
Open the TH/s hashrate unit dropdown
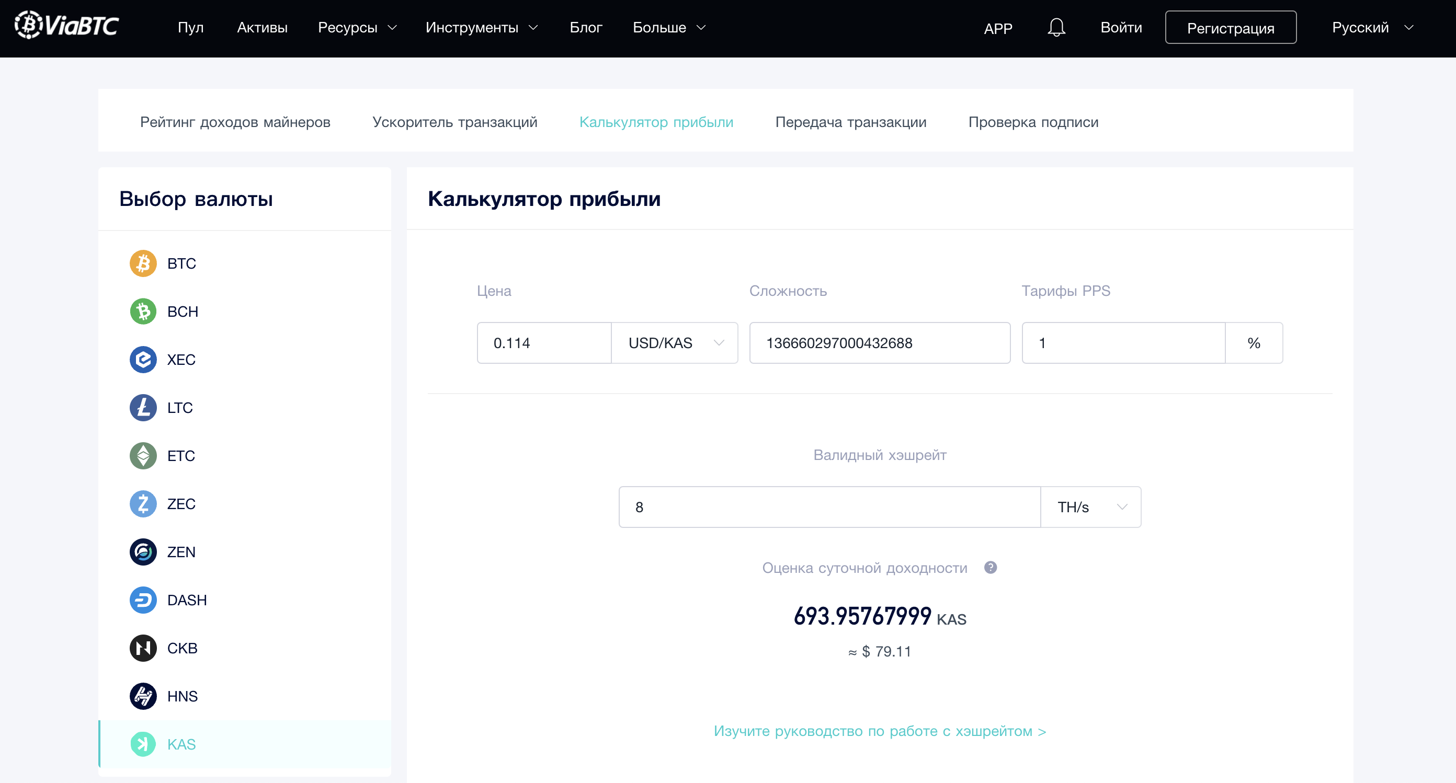coord(1090,506)
